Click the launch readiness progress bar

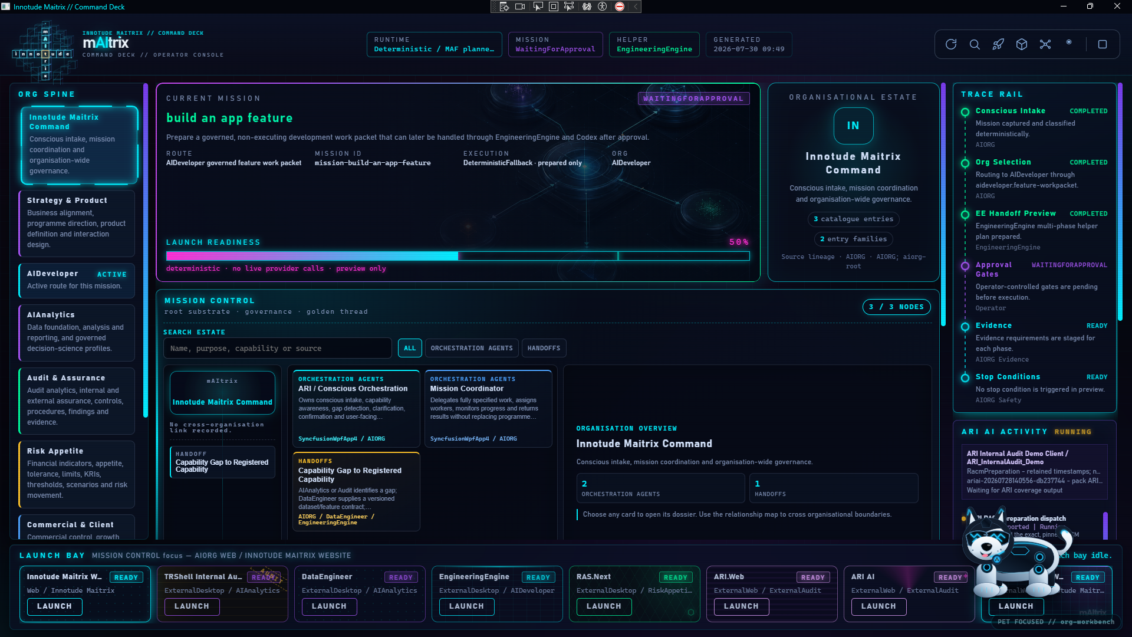(458, 256)
